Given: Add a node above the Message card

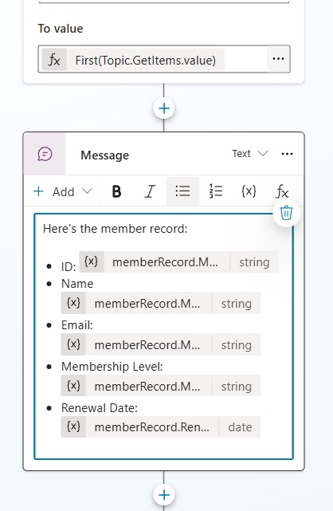Looking at the screenshot, I should (x=164, y=108).
